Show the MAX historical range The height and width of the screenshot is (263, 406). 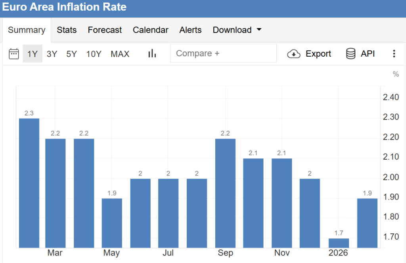click(120, 54)
